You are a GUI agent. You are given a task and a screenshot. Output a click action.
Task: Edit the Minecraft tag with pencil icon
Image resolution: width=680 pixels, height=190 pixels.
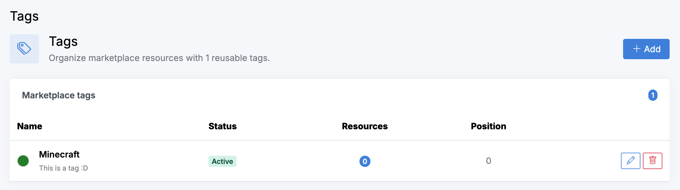[630, 161]
